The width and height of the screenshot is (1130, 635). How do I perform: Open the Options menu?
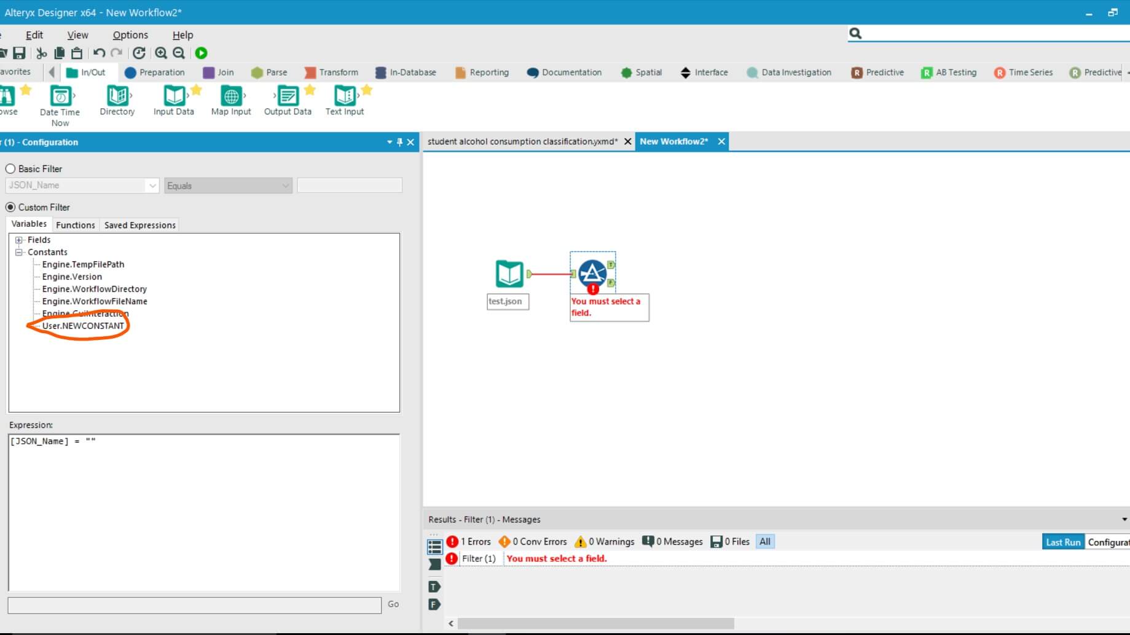[130, 35]
